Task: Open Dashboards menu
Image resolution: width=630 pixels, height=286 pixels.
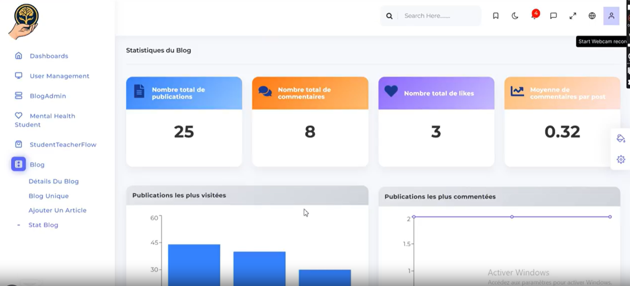Action: 49,56
